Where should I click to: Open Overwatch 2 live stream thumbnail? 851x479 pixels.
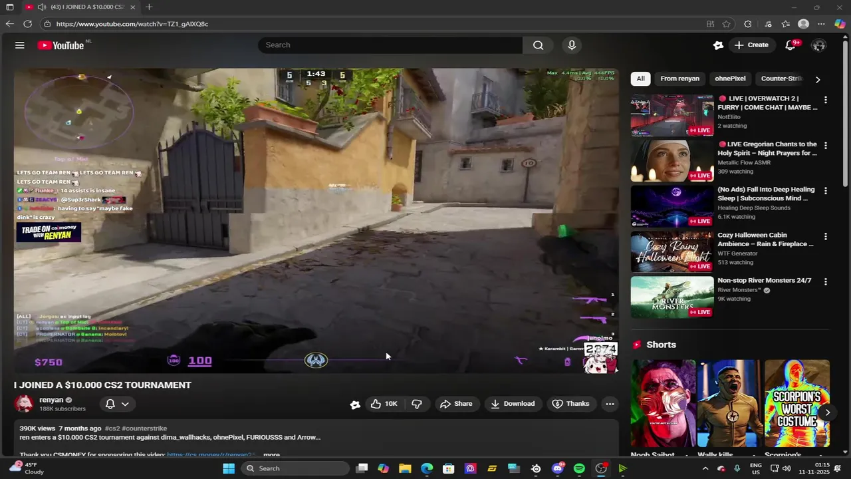pyautogui.click(x=671, y=115)
